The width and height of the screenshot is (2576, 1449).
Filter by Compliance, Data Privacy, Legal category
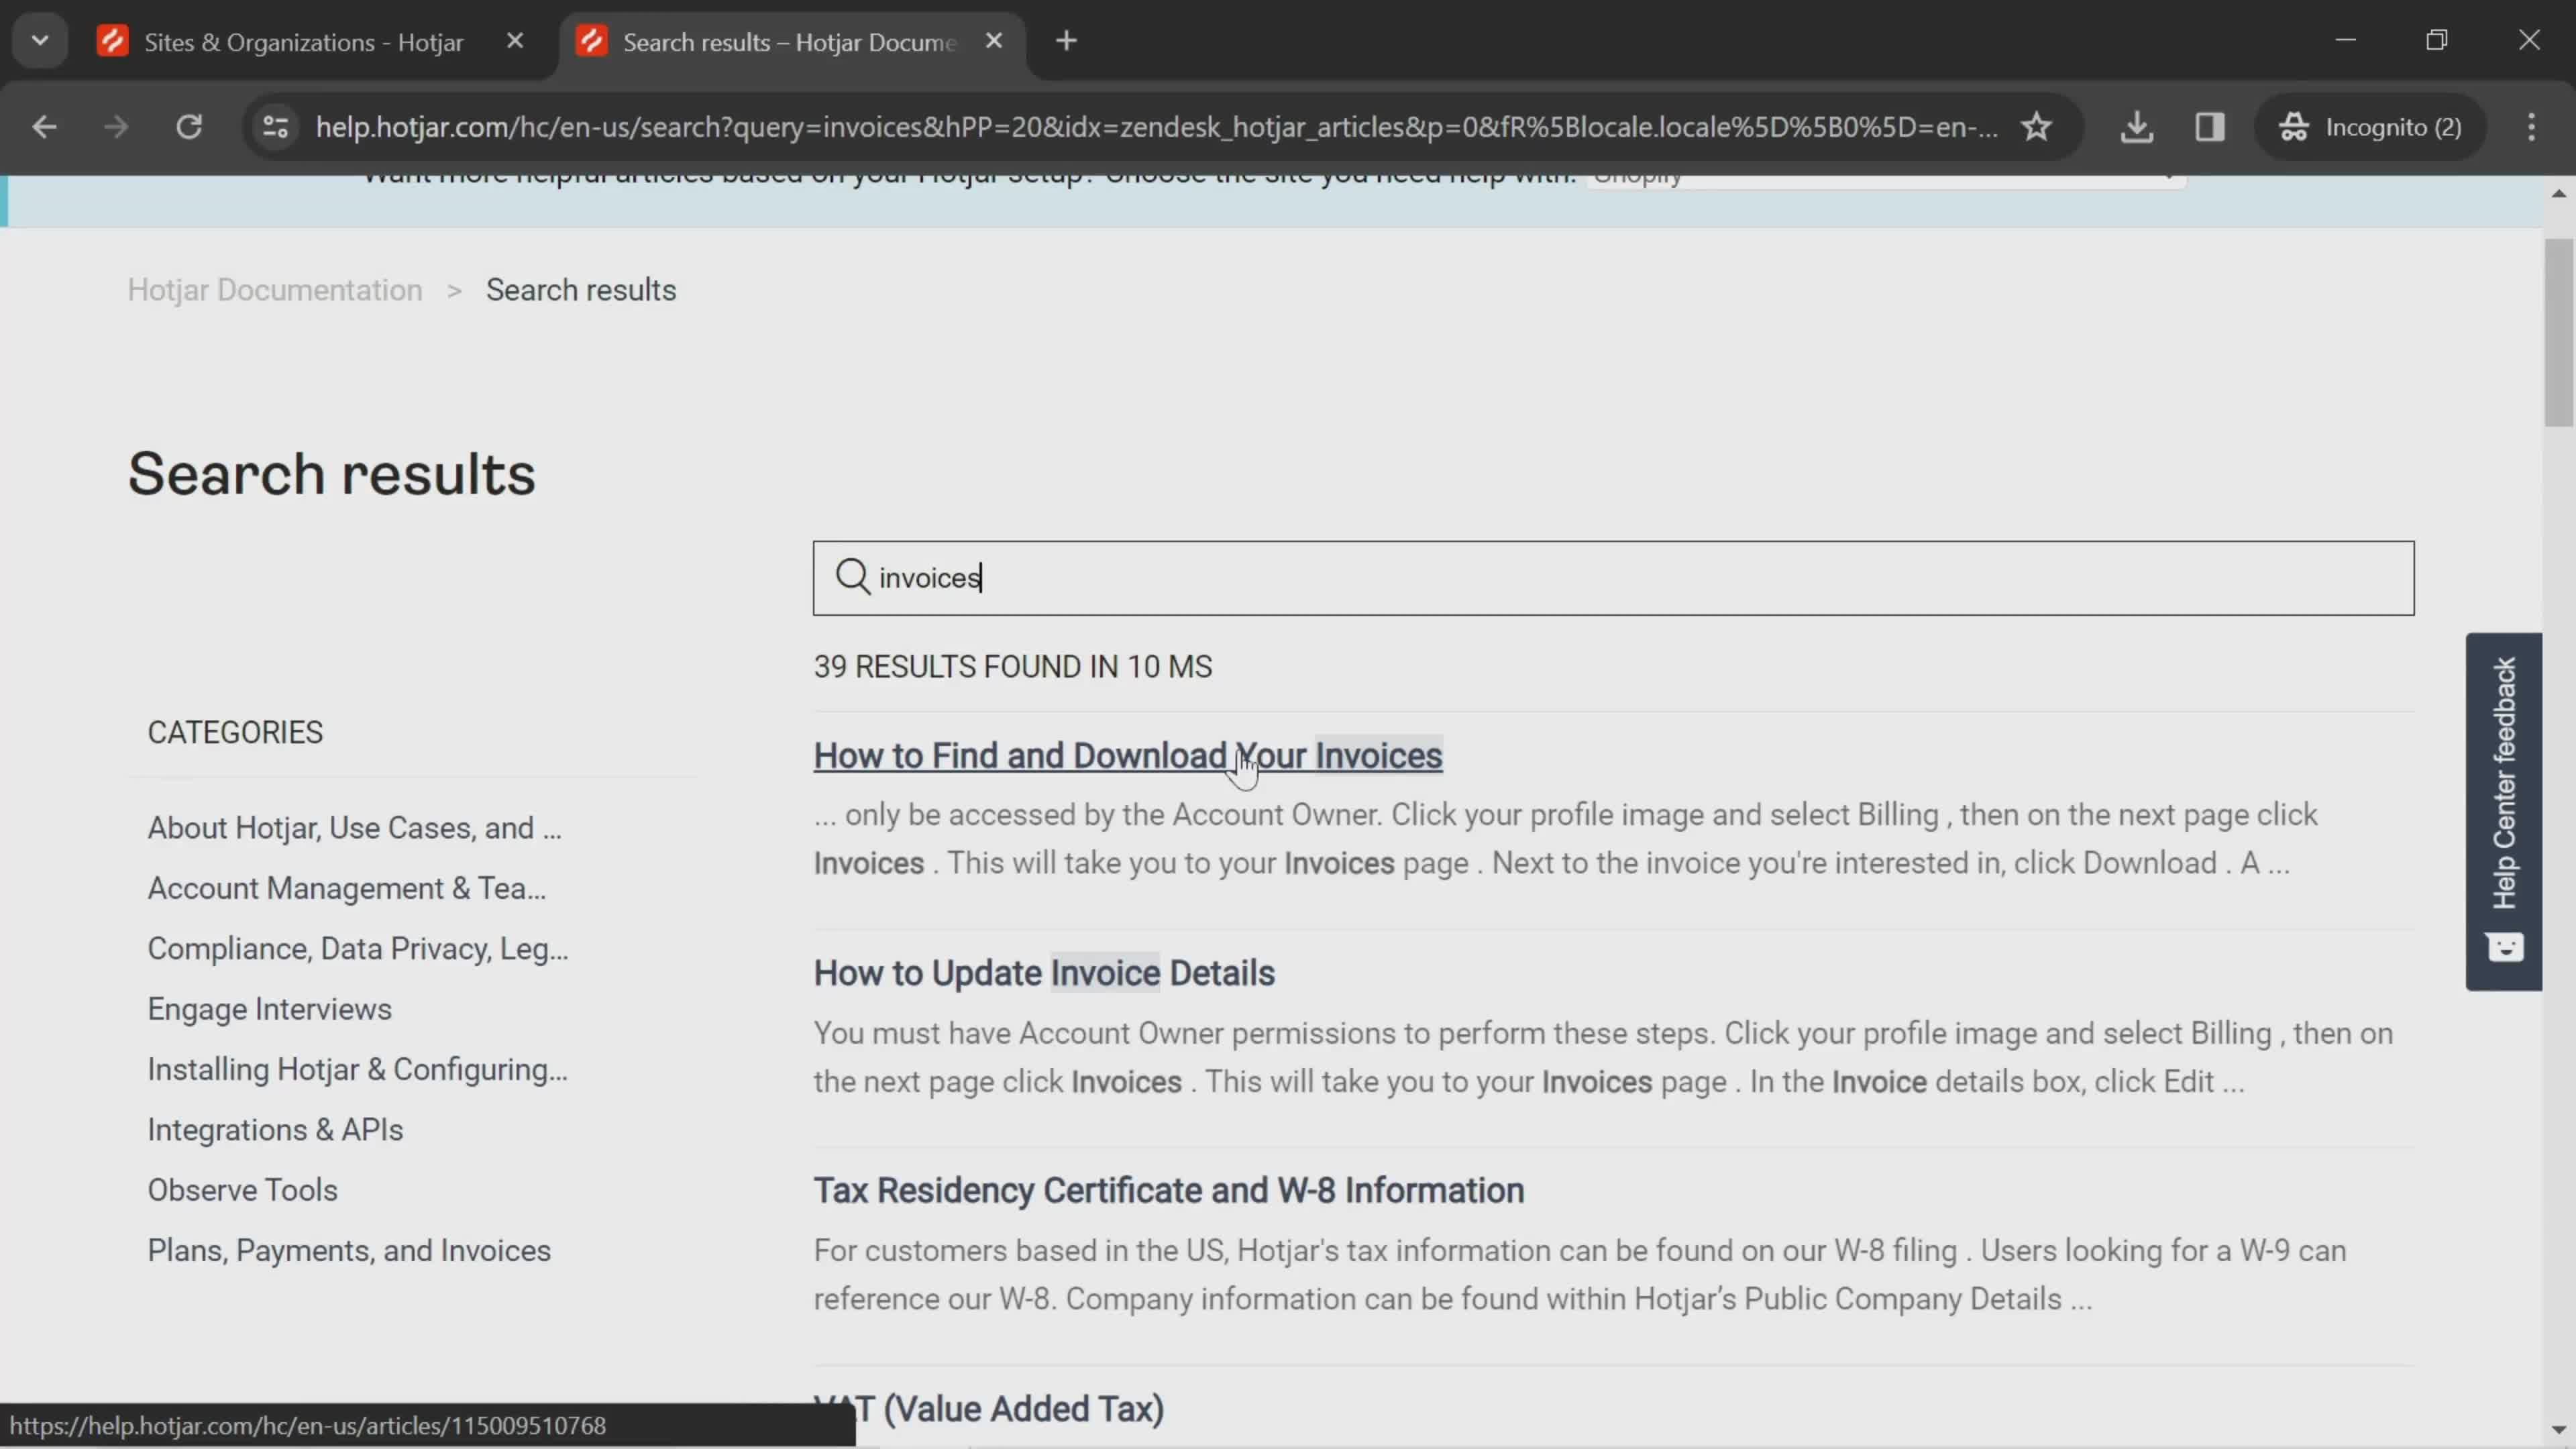(x=358, y=948)
